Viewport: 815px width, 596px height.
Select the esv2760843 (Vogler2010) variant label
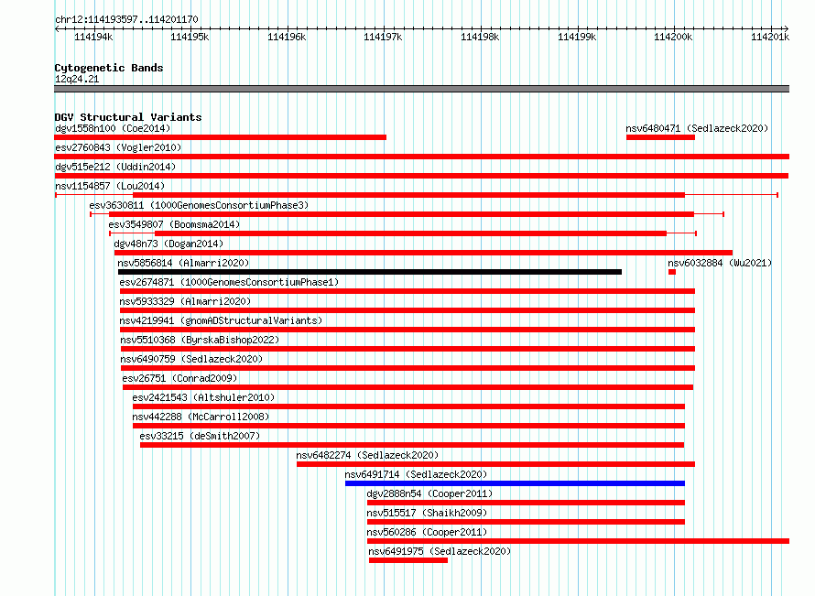click(x=118, y=147)
